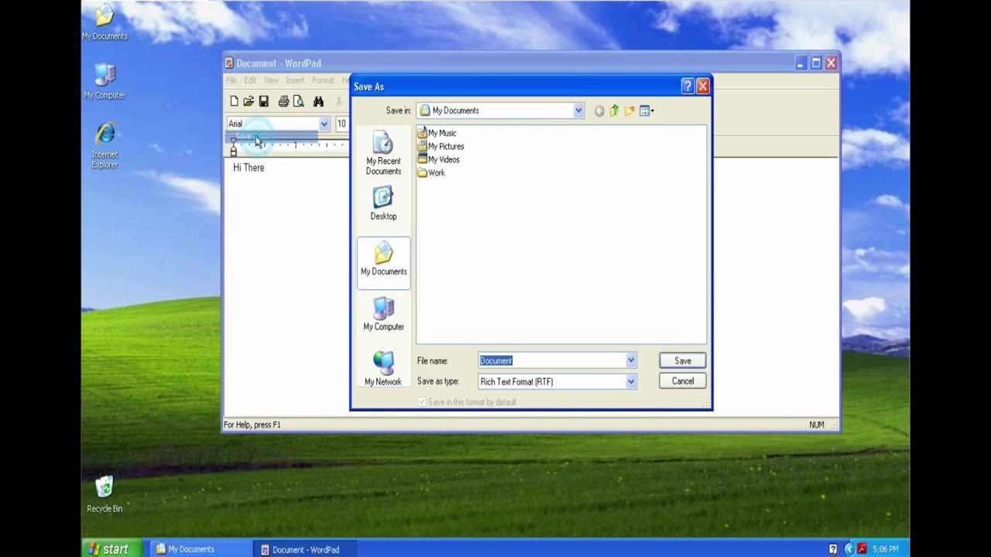Open the View menu in WordPad
991x557 pixels.
click(271, 80)
